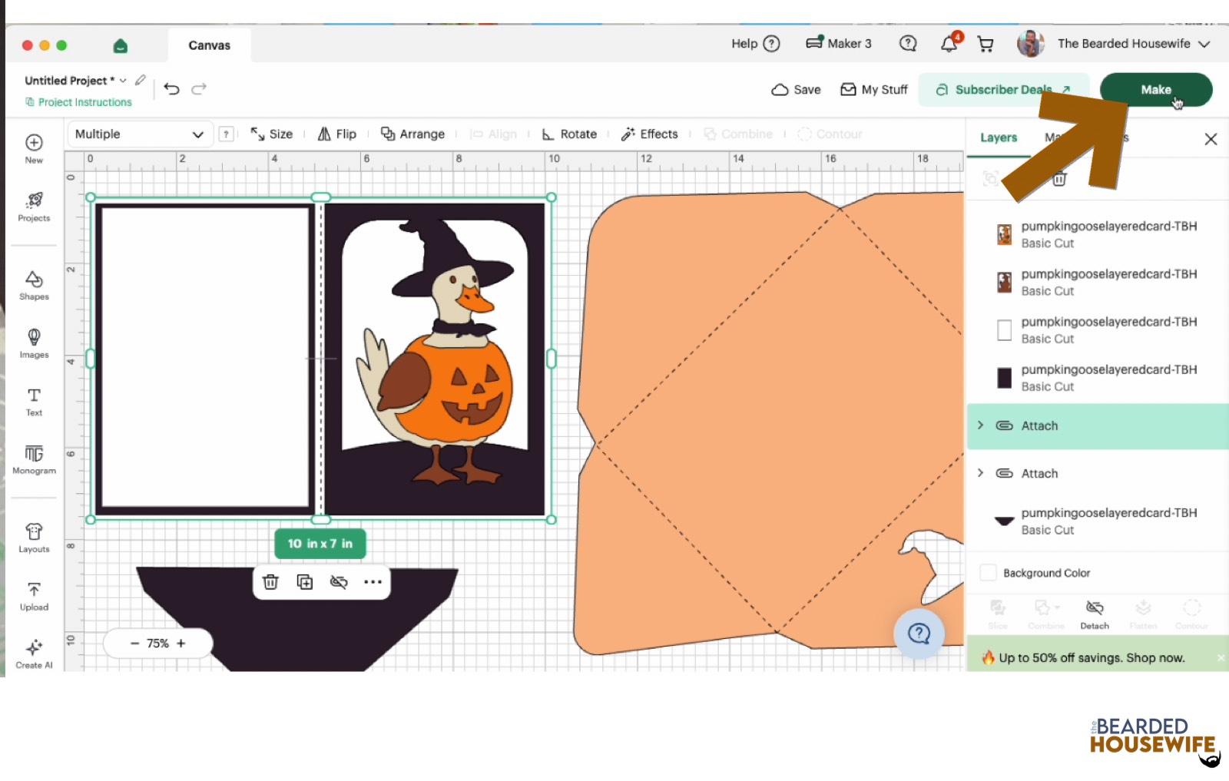The width and height of the screenshot is (1229, 781).
Task: Click the operation help question mark
Action: [x=226, y=134]
